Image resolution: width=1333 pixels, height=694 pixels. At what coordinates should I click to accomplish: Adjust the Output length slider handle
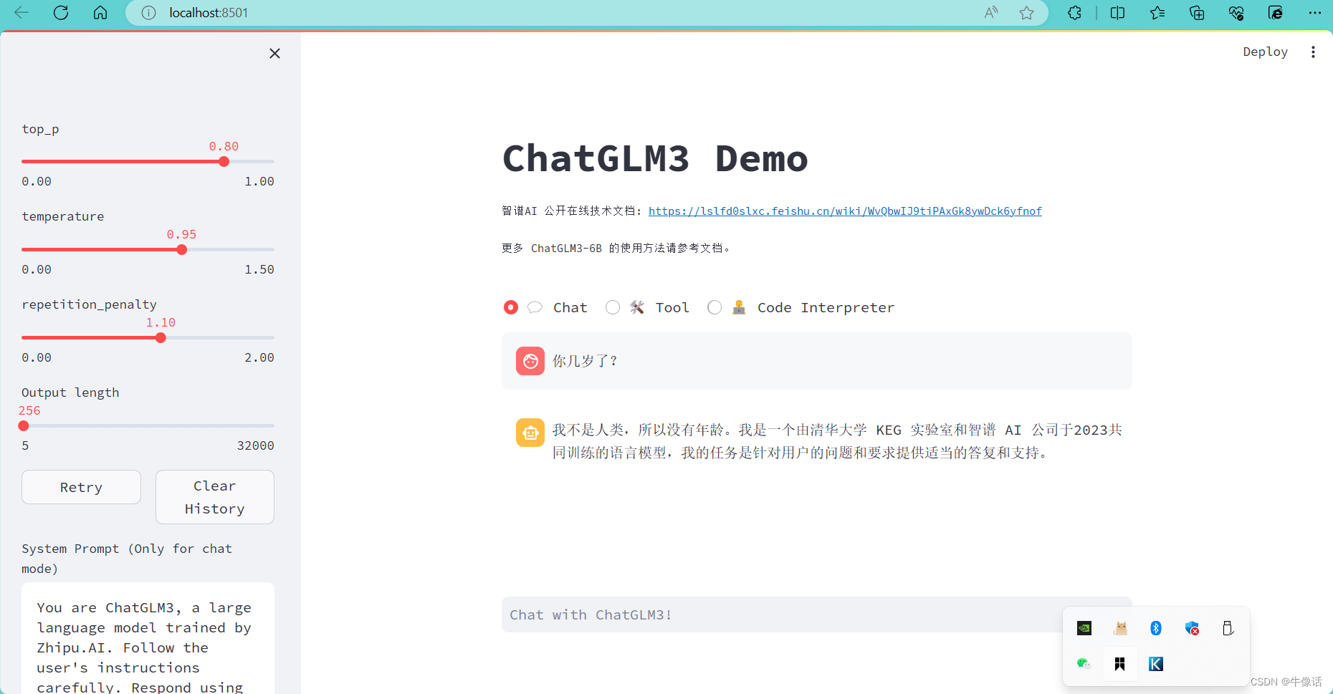[24, 426]
